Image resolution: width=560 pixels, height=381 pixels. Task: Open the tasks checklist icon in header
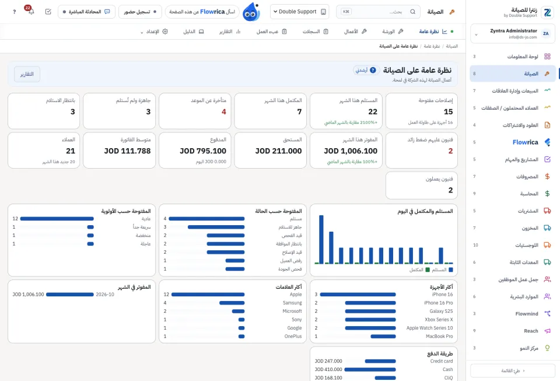pos(48,12)
